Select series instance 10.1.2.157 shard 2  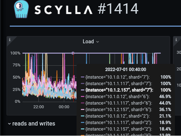(x=119, y=129)
